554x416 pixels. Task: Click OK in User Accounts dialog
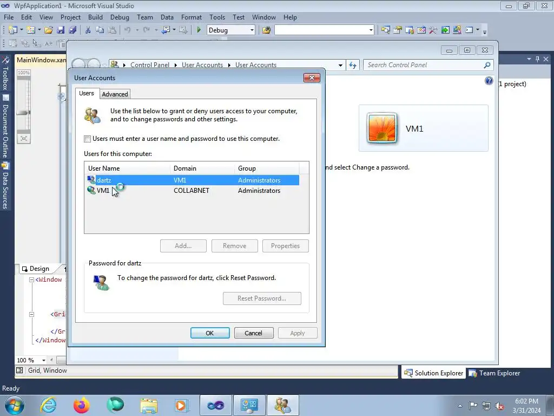[x=210, y=333]
